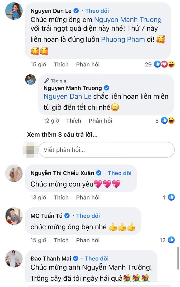Click Nguyen Dan Le's profile avatar

point(14,11)
